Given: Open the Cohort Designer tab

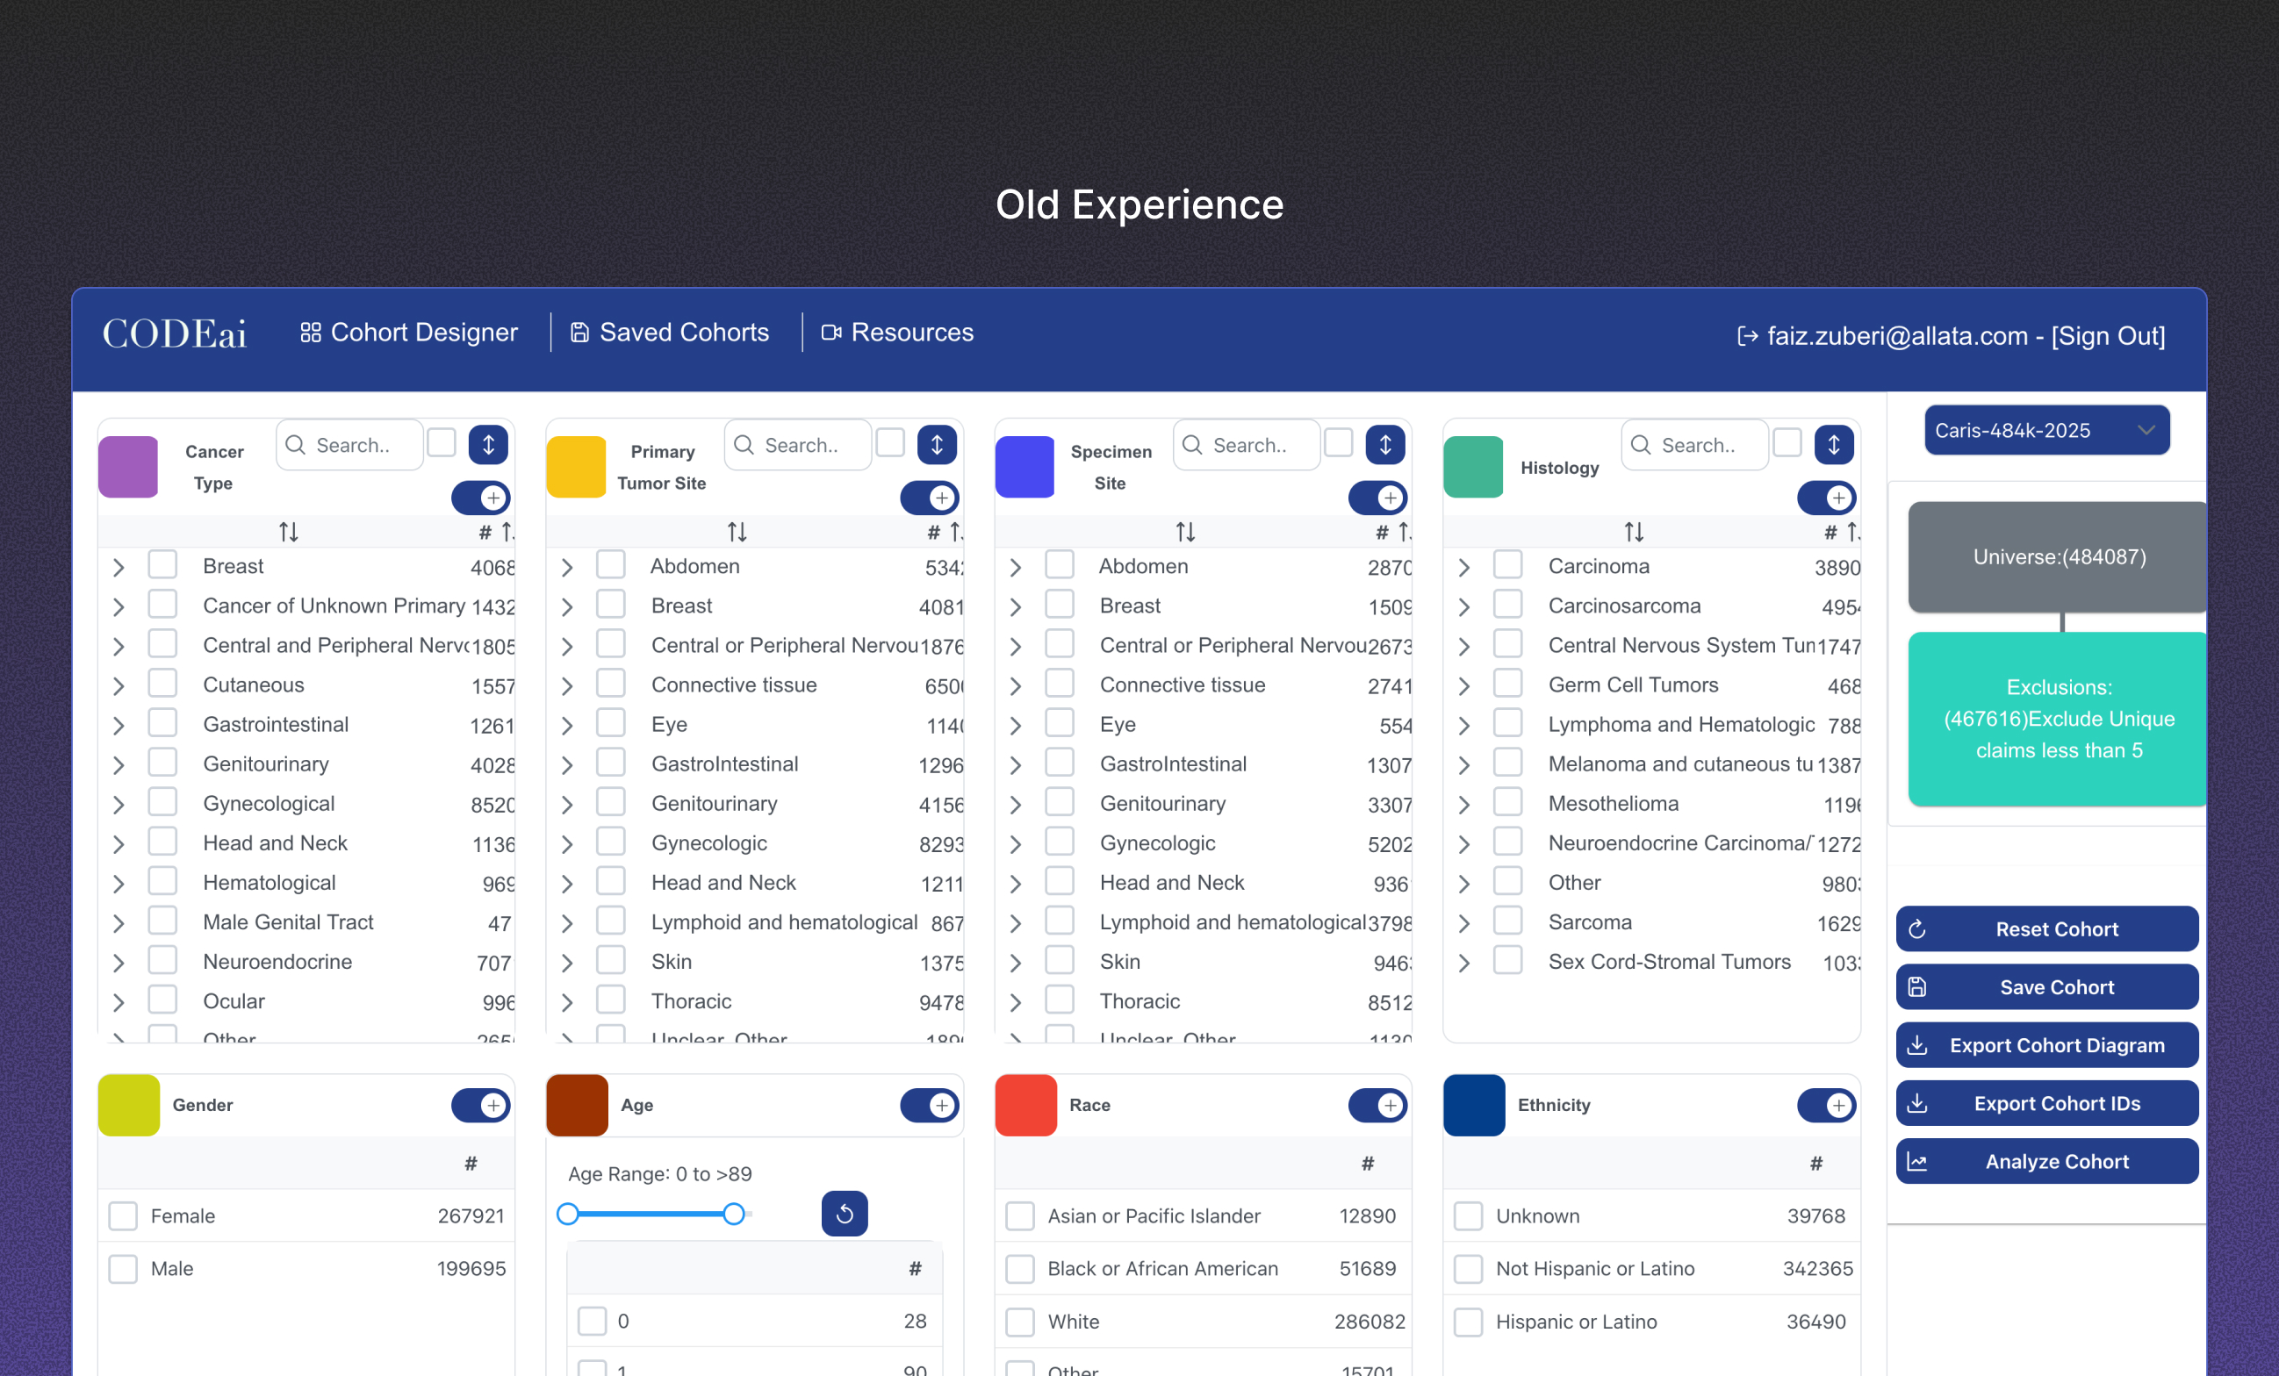Looking at the screenshot, I should (409, 333).
